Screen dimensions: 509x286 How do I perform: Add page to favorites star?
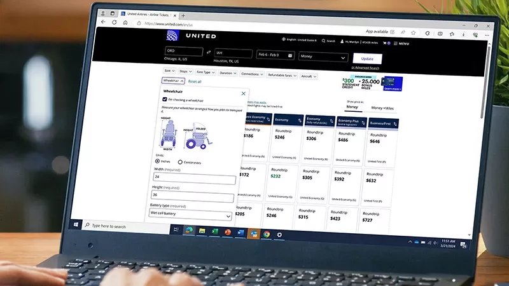(413, 33)
